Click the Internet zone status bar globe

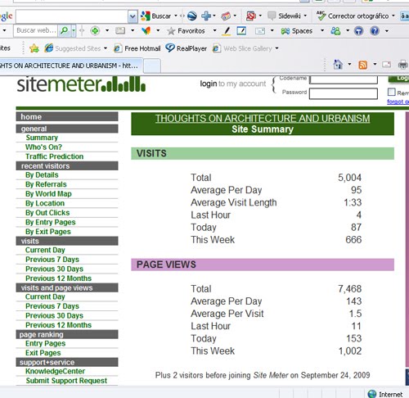pos(372,394)
